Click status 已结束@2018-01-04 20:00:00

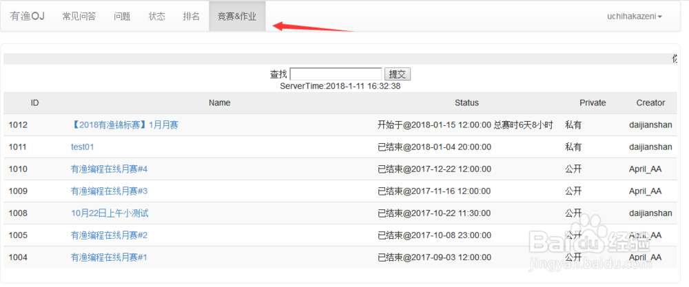pos(434,147)
